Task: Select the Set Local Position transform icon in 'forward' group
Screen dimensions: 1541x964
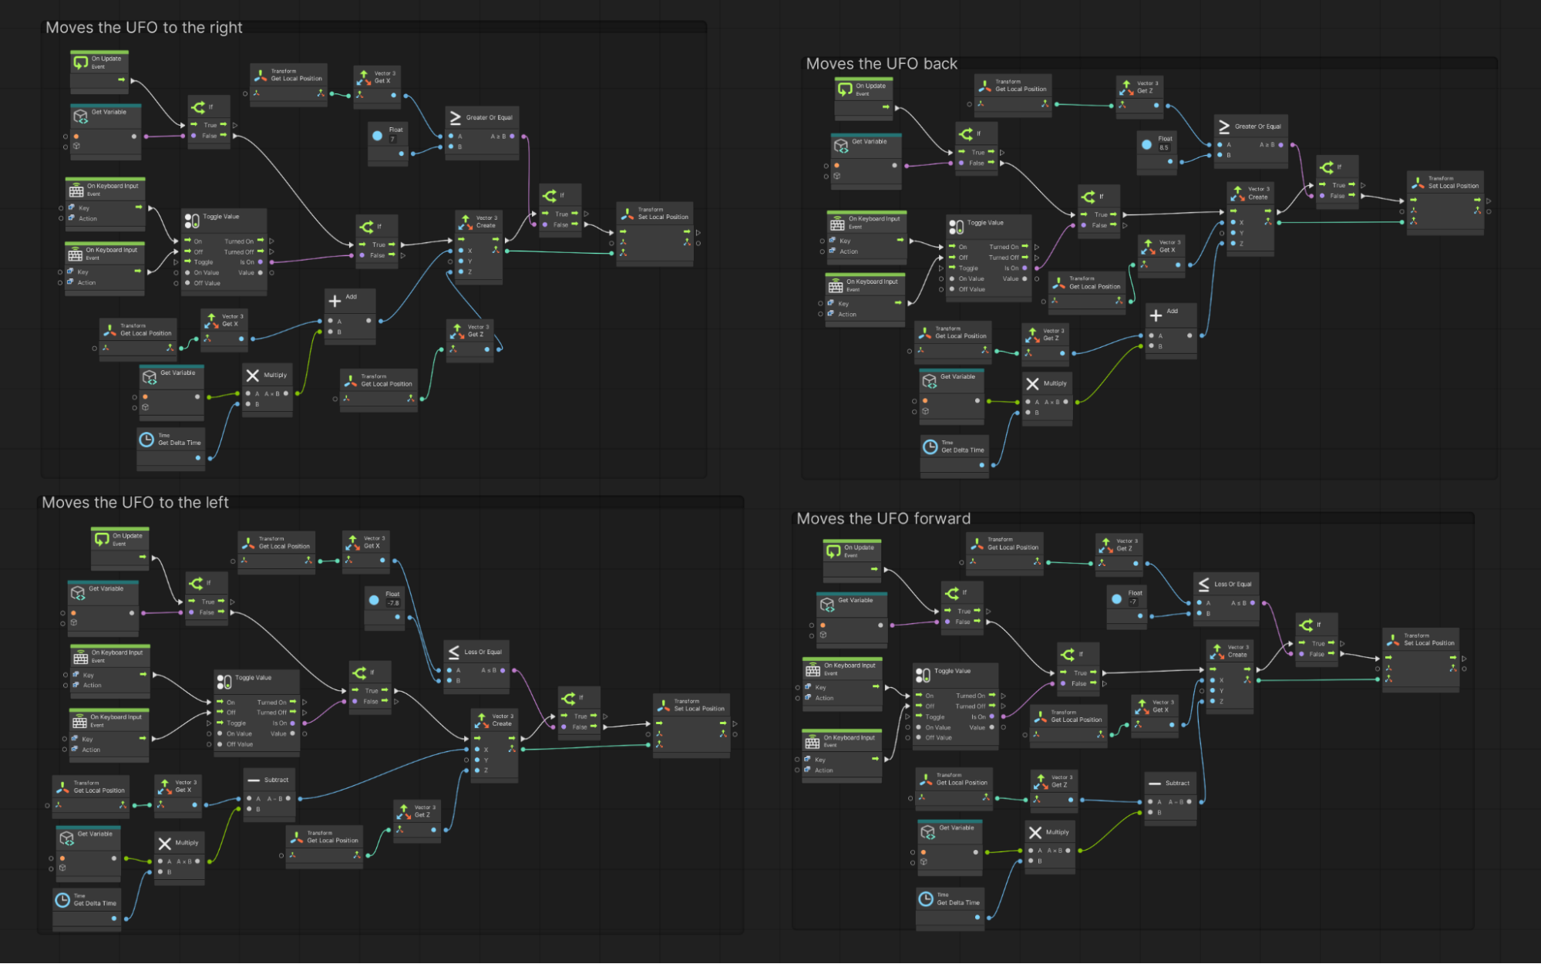Action: point(1393,640)
